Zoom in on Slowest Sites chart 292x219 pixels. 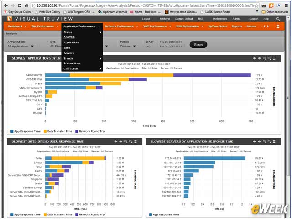126,141
